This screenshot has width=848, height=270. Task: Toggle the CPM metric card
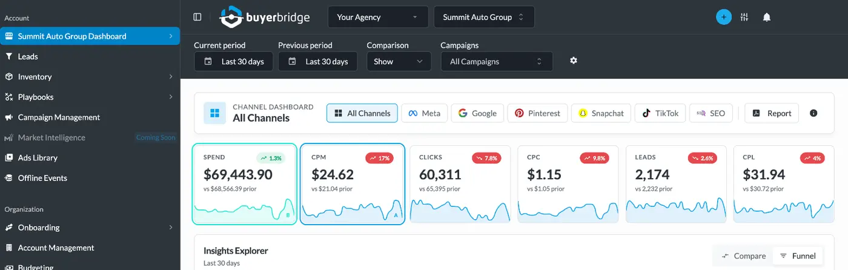353,184
